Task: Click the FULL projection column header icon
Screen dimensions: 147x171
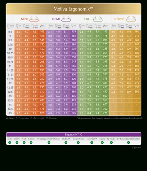Action: coord(82,26)
